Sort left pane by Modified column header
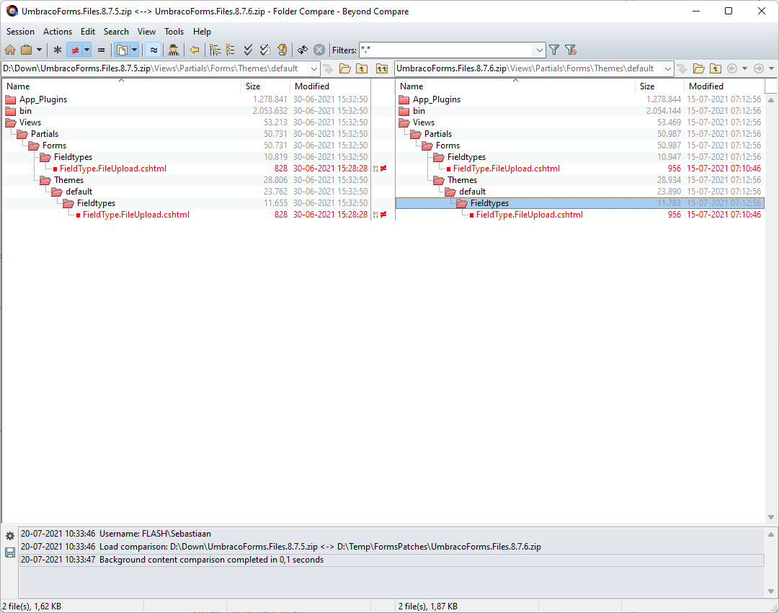 coord(330,86)
